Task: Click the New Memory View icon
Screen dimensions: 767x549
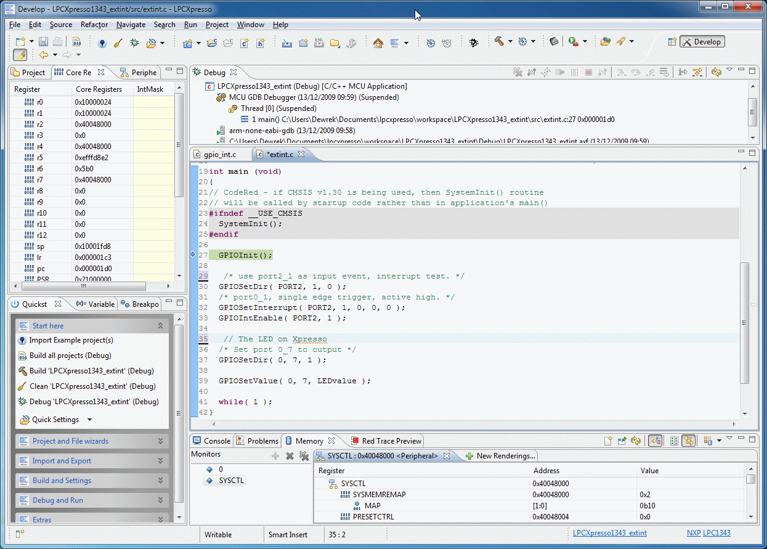Action: pos(608,441)
